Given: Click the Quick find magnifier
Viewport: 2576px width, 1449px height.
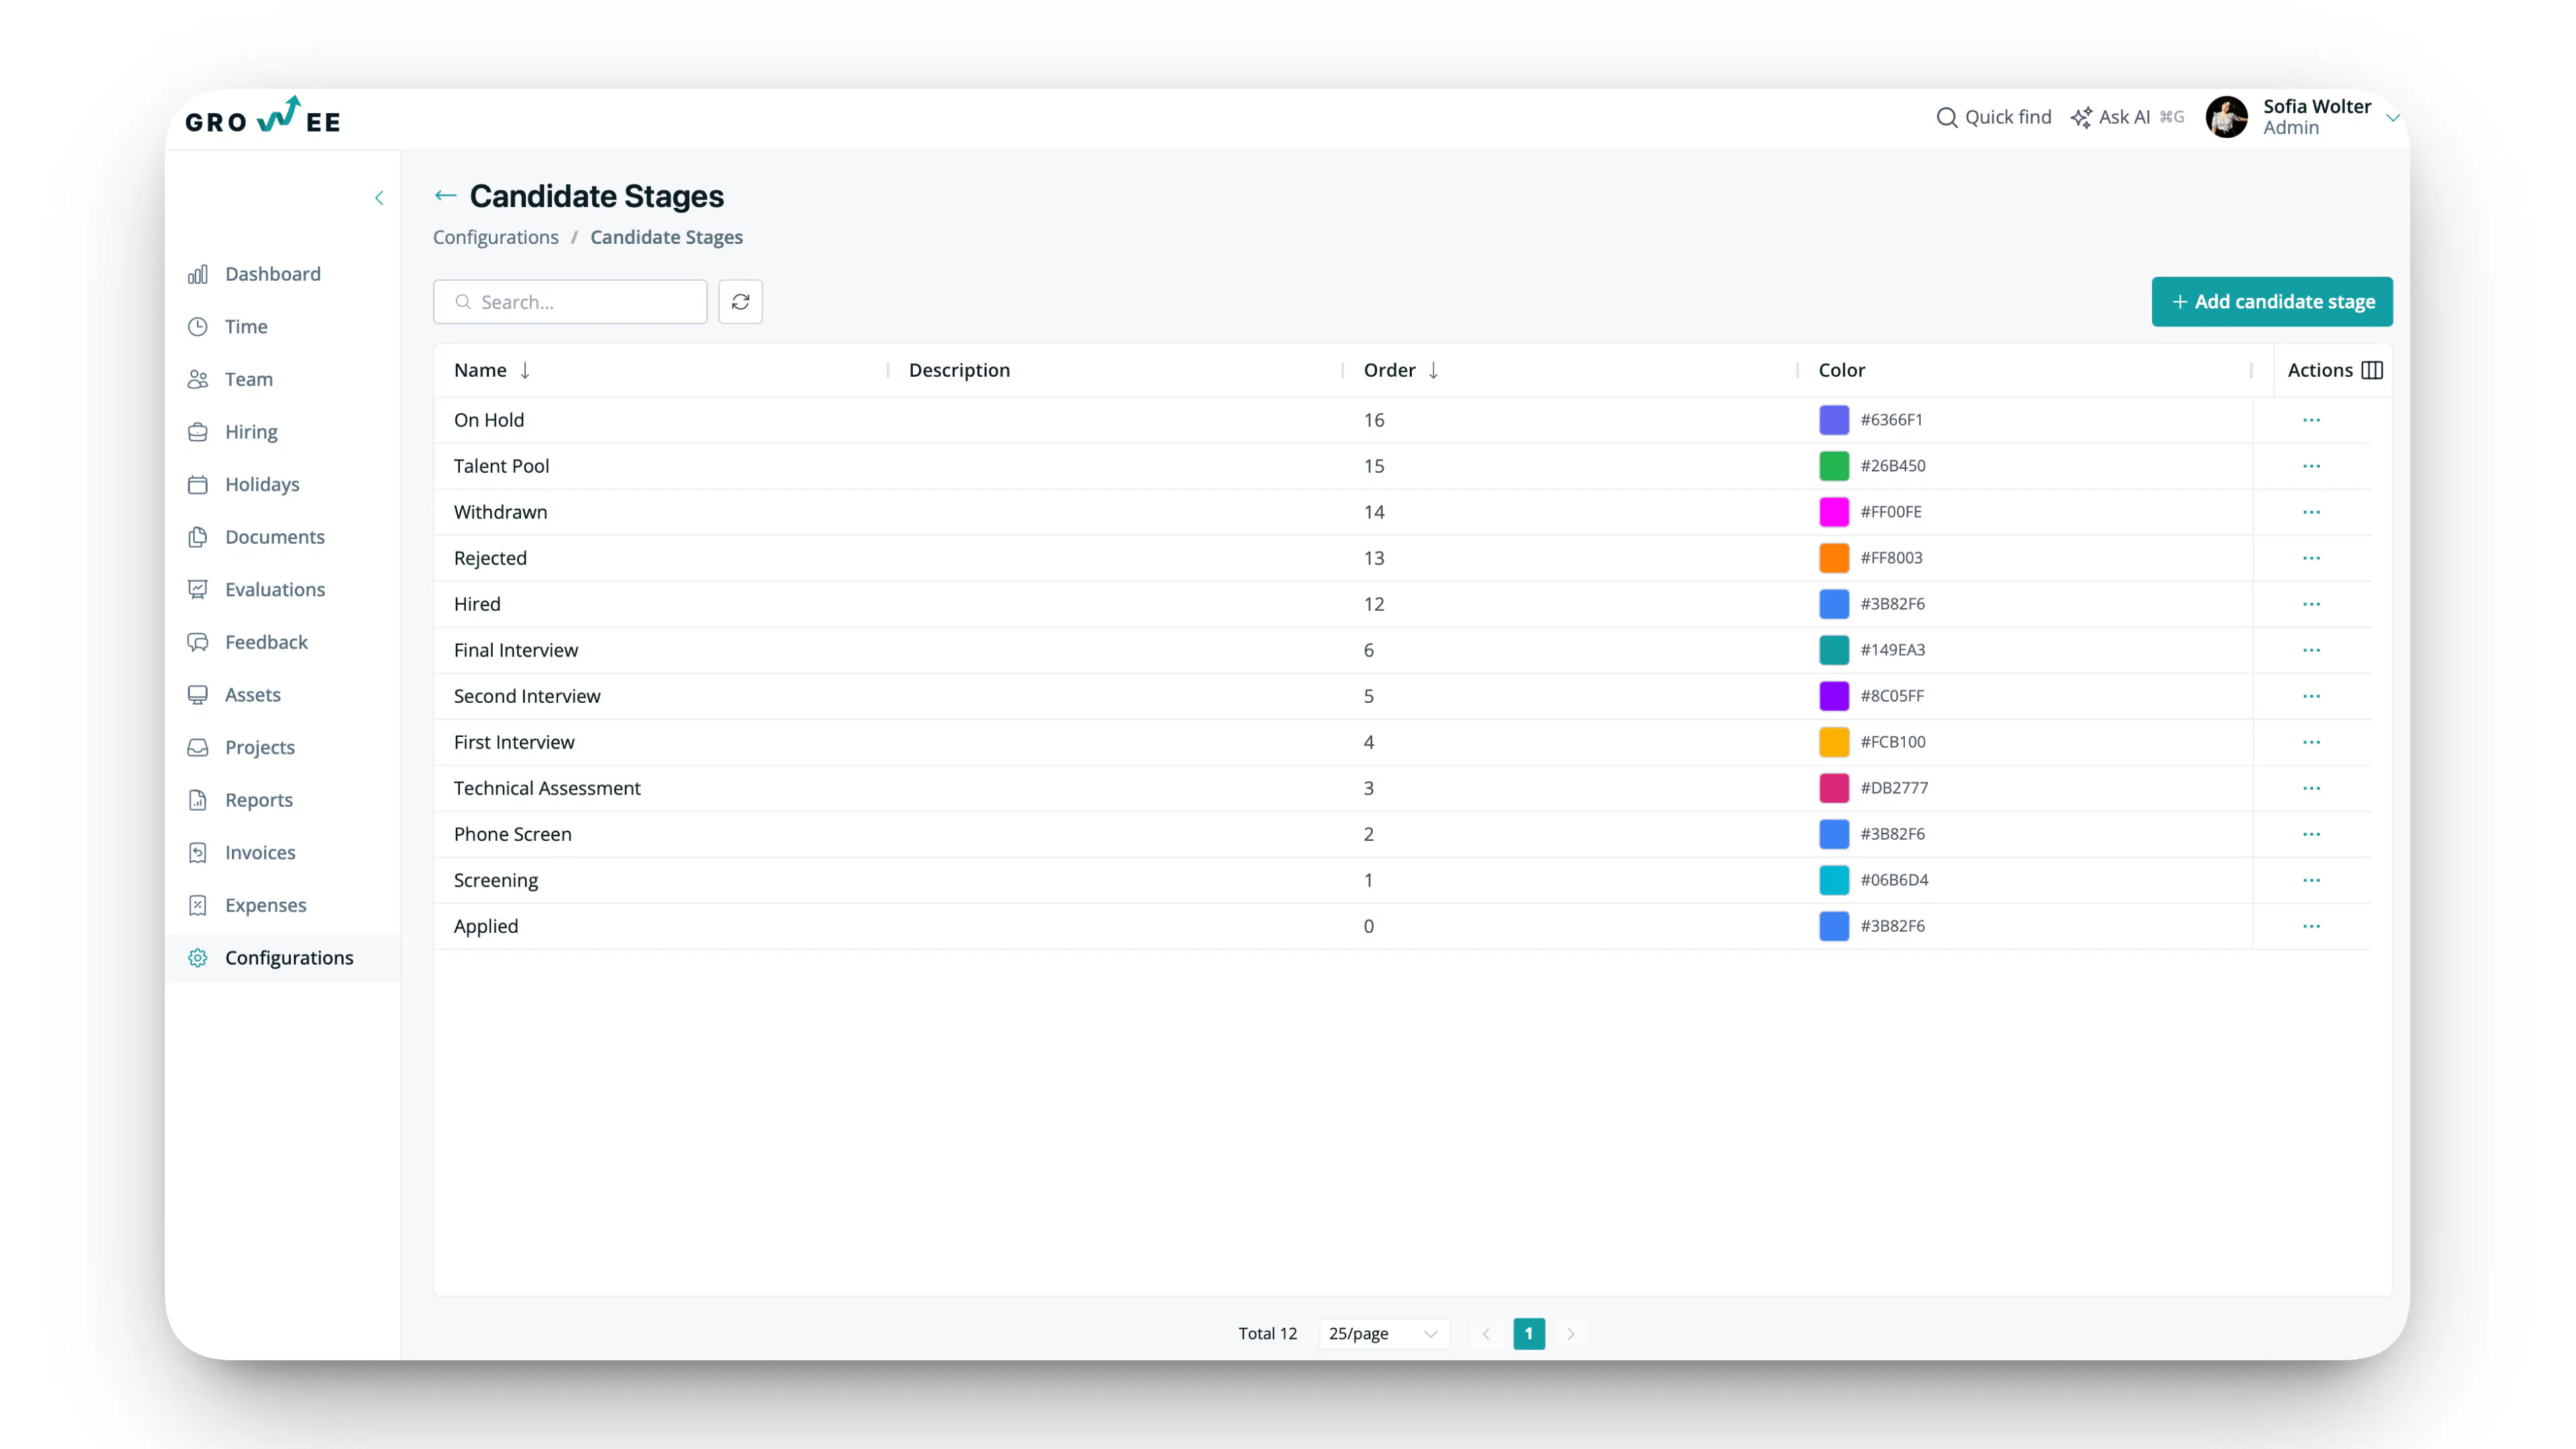Looking at the screenshot, I should pyautogui.click(x=1946, y=118).
